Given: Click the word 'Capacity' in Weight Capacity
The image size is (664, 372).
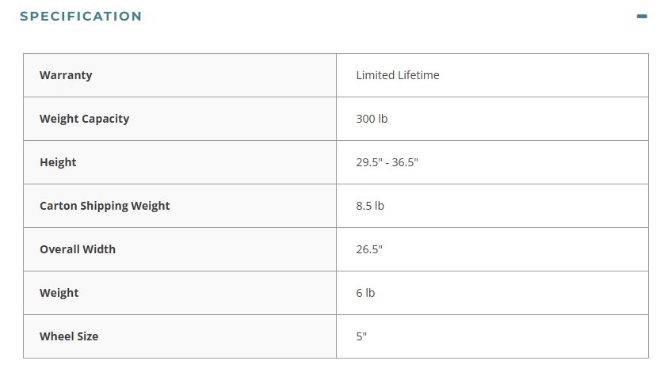Looking at the screenshot, I should (105, 119).
